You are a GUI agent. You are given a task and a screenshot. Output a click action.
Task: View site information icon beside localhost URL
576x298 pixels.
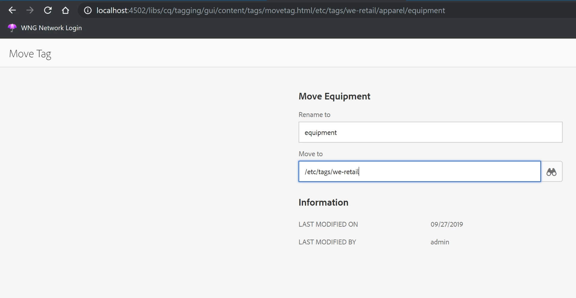point(88,10)
